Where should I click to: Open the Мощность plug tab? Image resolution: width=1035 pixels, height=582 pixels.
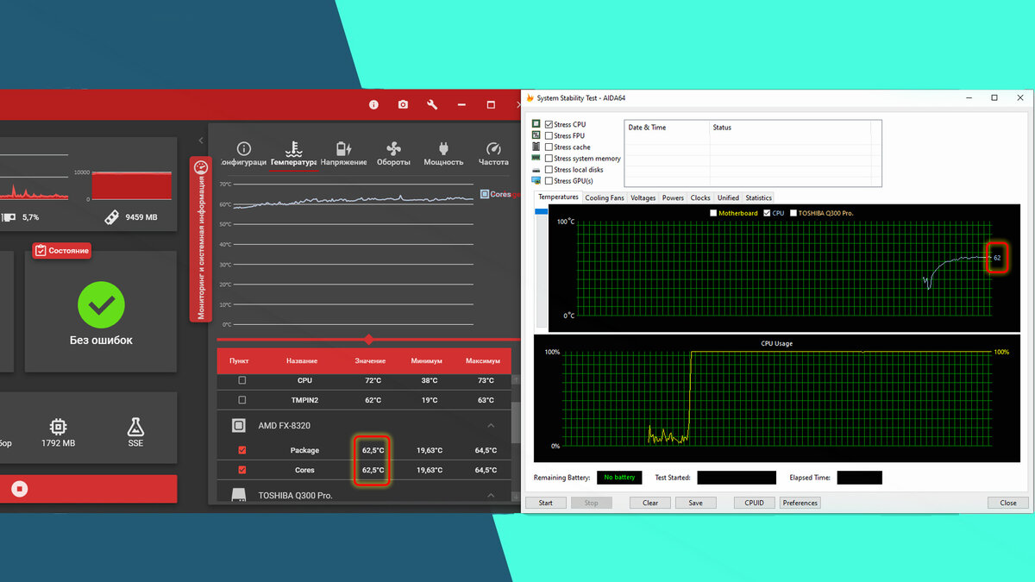[443, 154]
